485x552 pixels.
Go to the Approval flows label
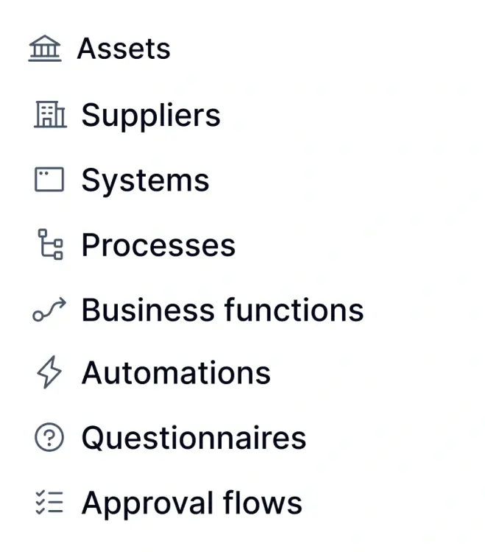coord(191,503)
